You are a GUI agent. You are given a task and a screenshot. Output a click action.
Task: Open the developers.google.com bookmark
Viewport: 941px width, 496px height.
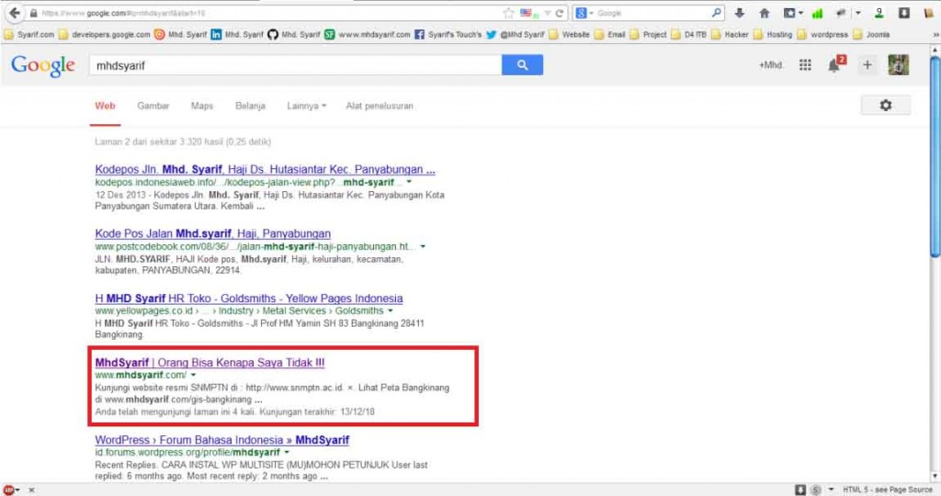tap(104, 35)
